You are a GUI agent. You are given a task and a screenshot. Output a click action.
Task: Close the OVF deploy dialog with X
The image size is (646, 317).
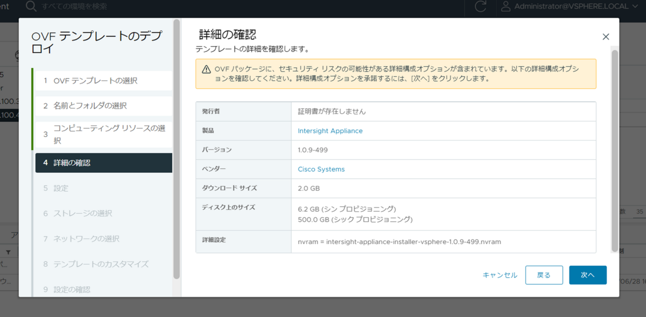[x=606, y=37]
